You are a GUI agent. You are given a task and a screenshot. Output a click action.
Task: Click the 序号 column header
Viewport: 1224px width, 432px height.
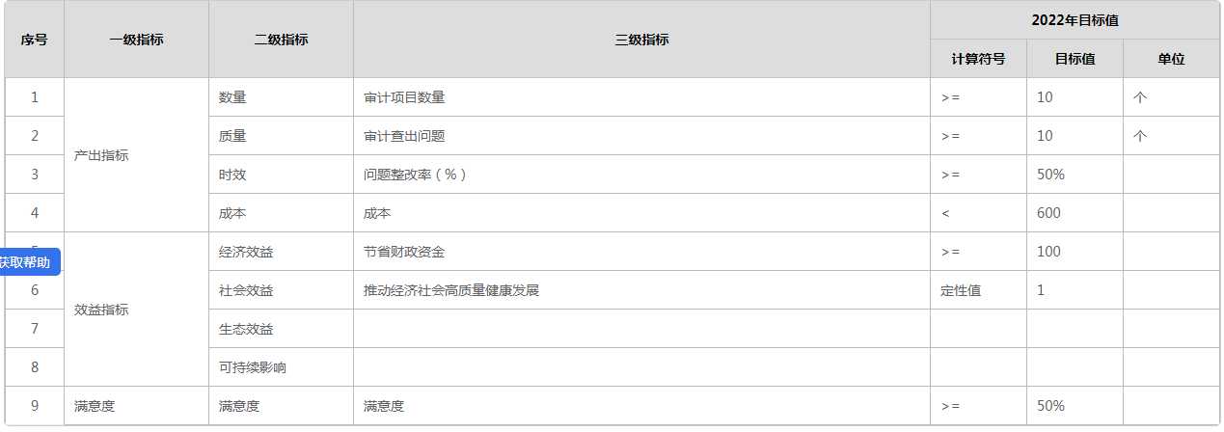click(x=35, y=40)
